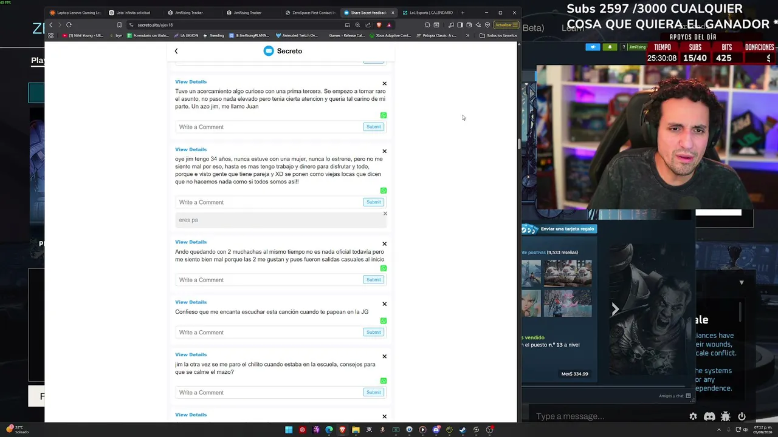This screenshot has height=437, width=778.
Task: Share the prima tercera secret on WhatsApp
Action: [x=384, y=115]
